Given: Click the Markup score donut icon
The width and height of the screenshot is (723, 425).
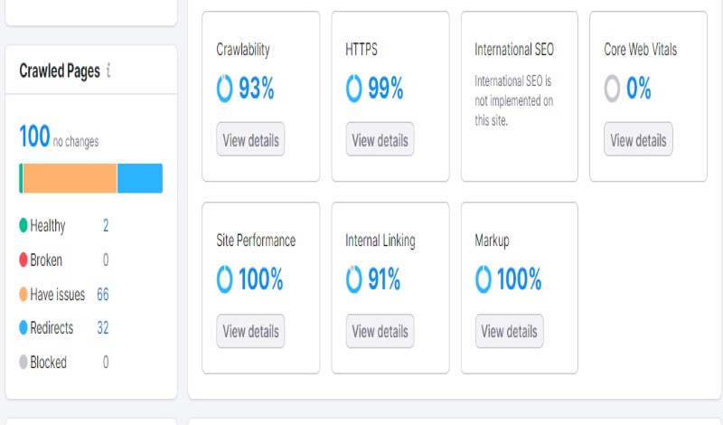Looking at the screenshot, I should pos(484,280).
